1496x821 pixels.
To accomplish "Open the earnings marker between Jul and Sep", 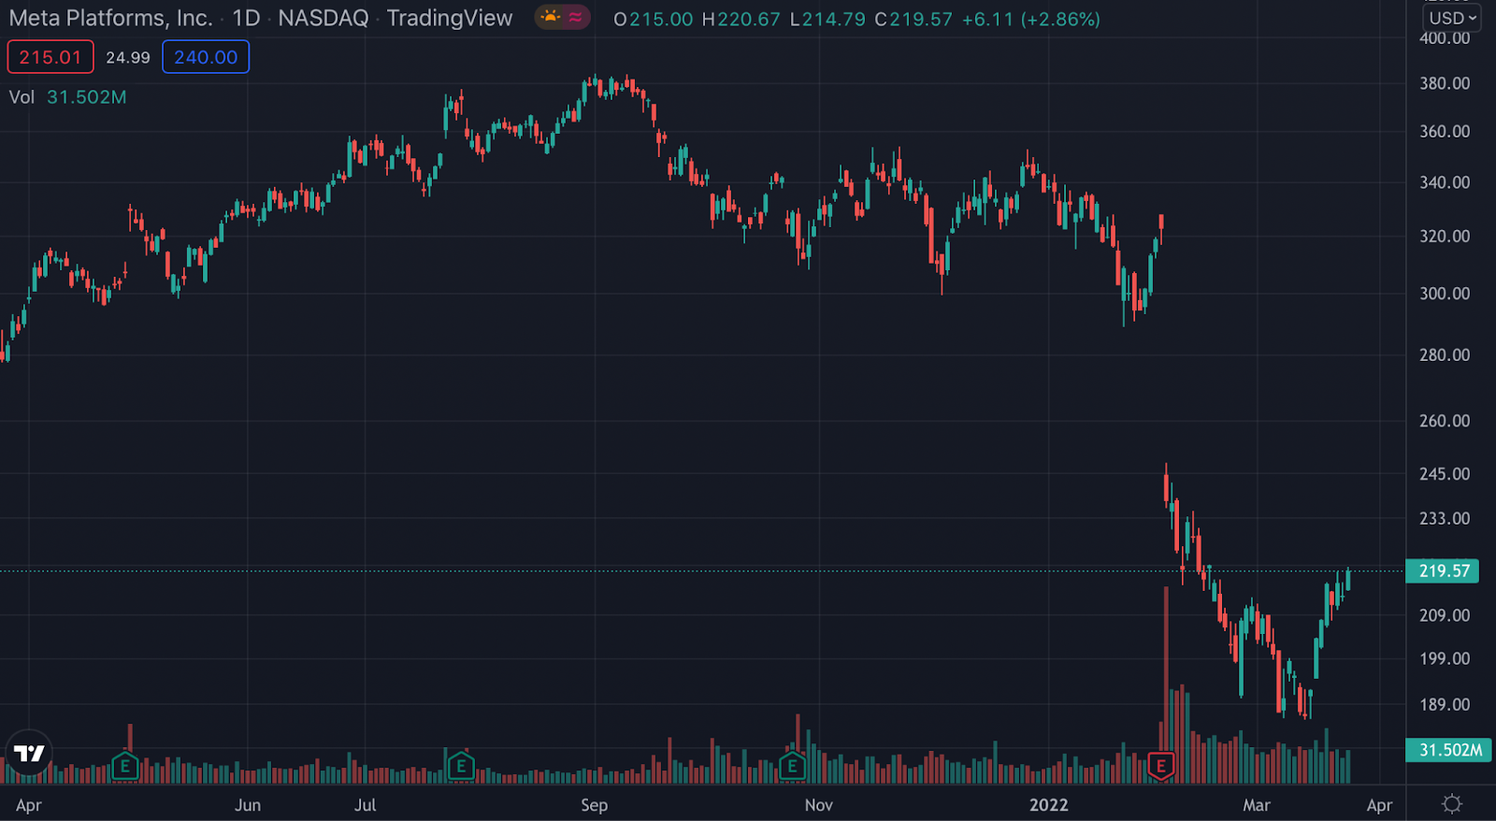I will (x=461, y=767).
